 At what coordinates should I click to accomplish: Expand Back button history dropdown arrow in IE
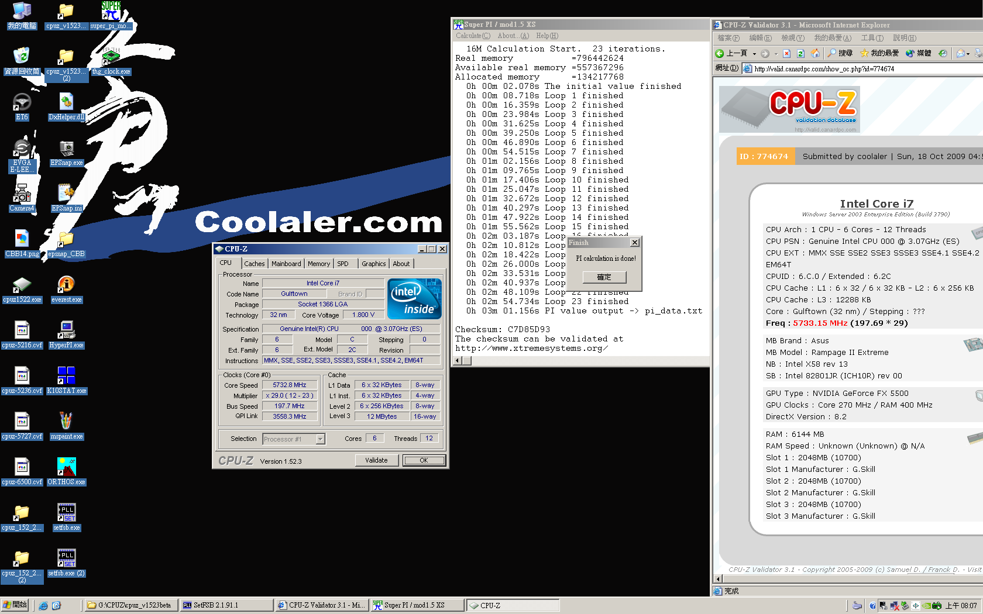pos(754,54)
